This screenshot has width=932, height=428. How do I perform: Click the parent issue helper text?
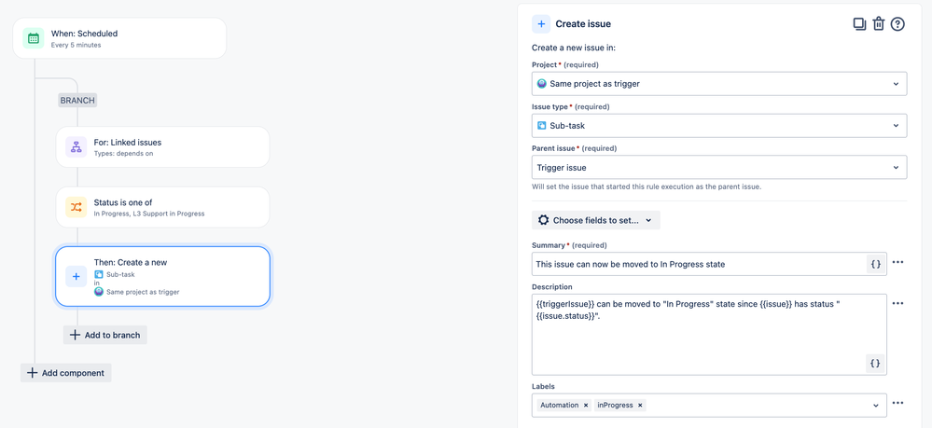647,186
